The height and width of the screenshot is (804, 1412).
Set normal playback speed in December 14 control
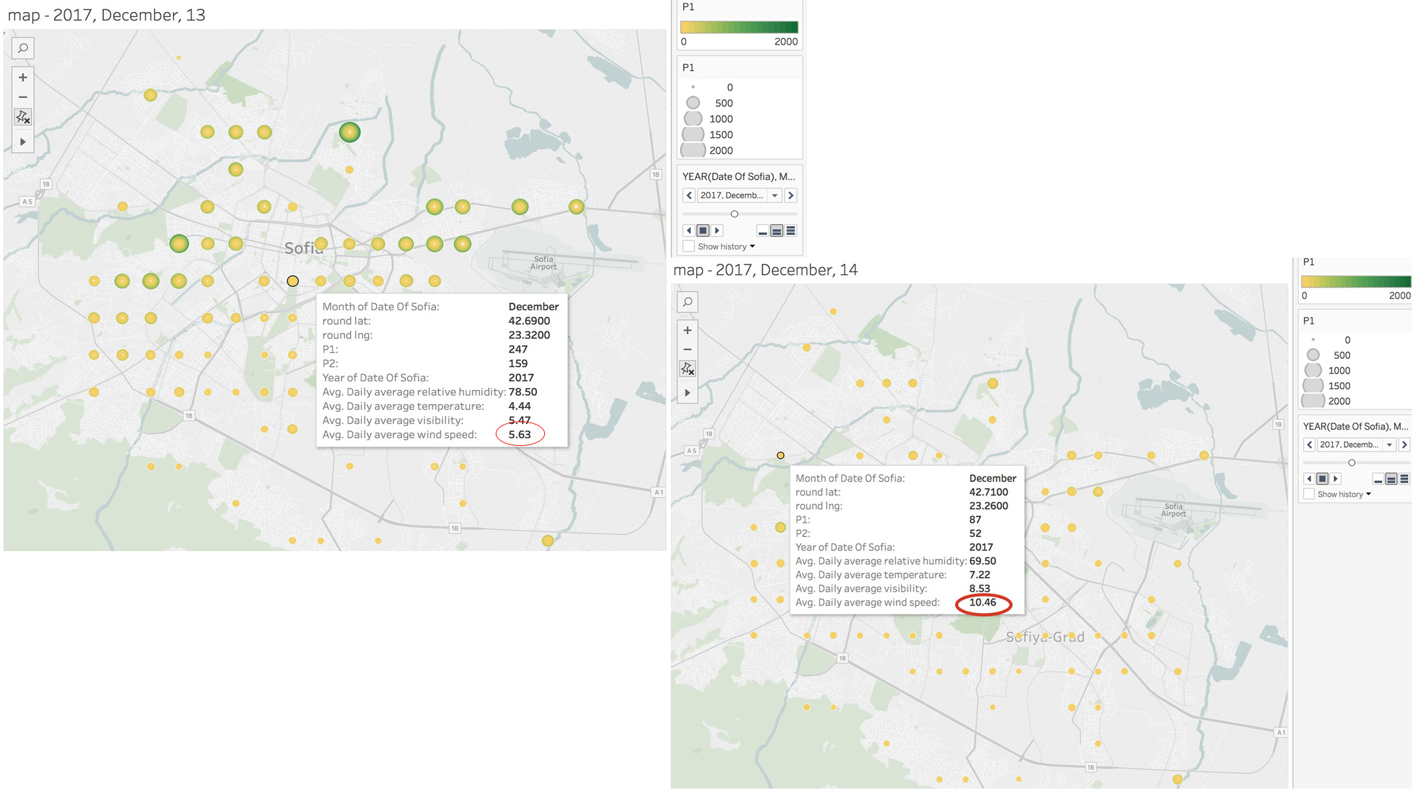tap(1391, 479)
